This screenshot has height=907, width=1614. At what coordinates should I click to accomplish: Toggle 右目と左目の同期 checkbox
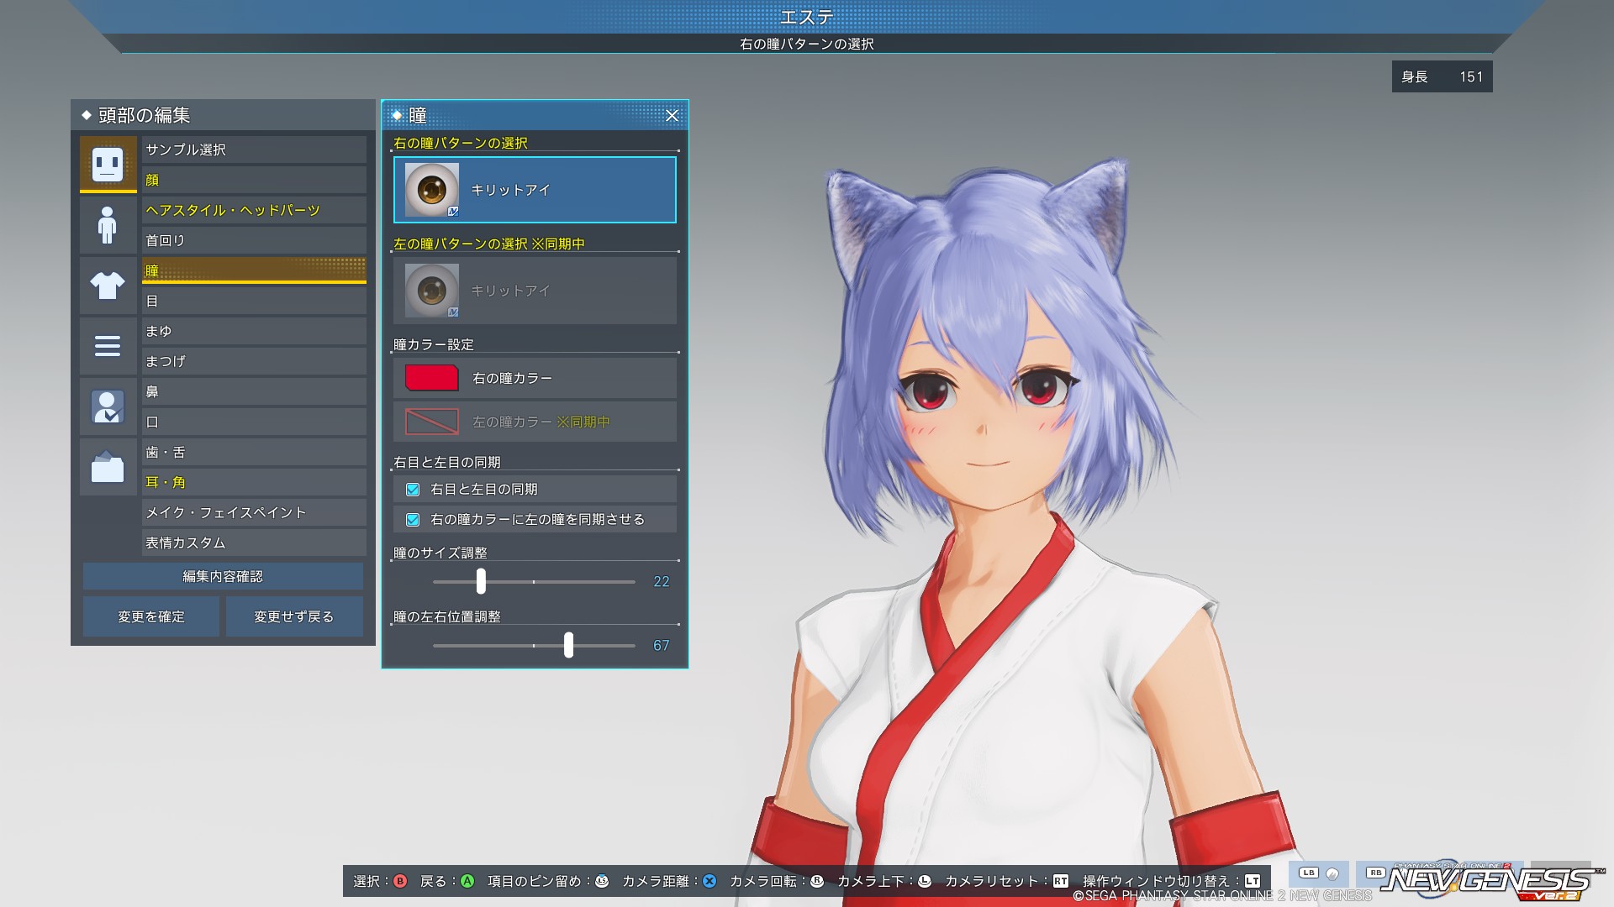413,489
